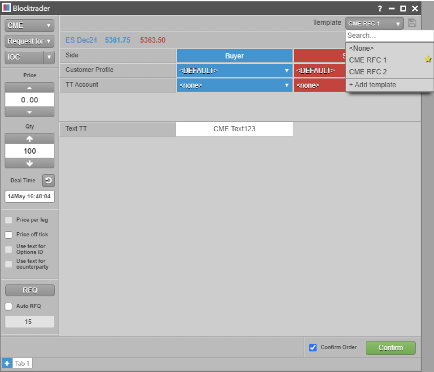Image resolution: width=434 pixels, height=372 pixels.
Task: Click the Qty field showing 100
Action: (30, 151)
